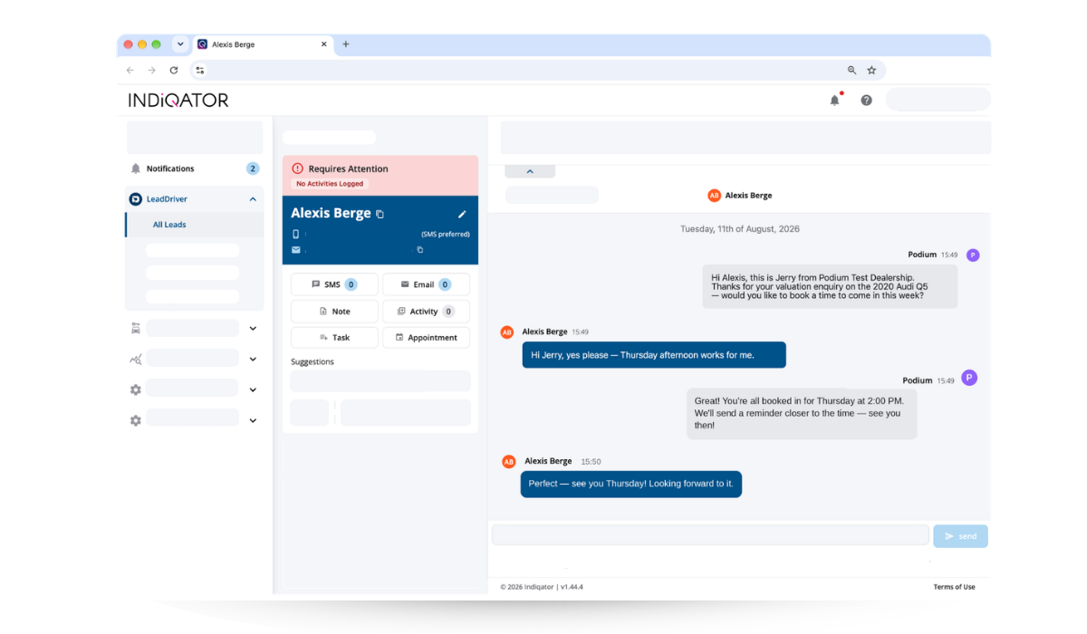1087x634 pixels.
Task: Click the (SMS preferred) label
Action: coord(445,235)
